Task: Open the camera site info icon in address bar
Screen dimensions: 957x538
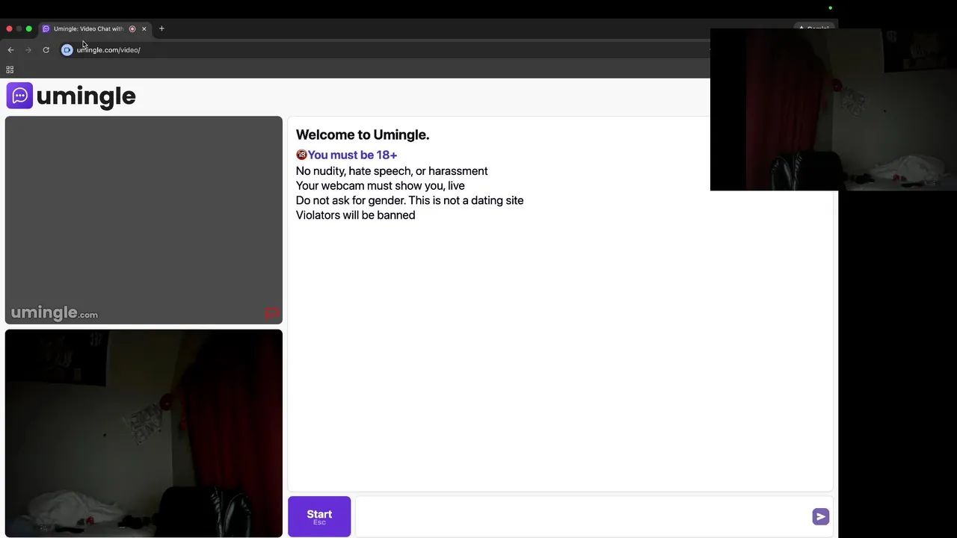Action: pos(67,50)
